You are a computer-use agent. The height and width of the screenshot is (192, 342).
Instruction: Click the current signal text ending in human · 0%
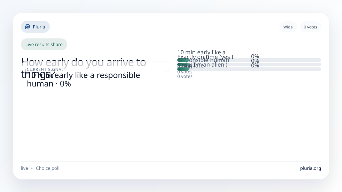pyautogui.click(x=83, y=80)
